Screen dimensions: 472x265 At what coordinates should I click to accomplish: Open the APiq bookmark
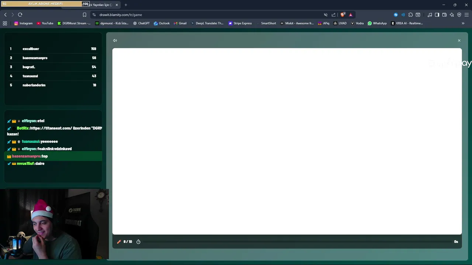point(323,23)
